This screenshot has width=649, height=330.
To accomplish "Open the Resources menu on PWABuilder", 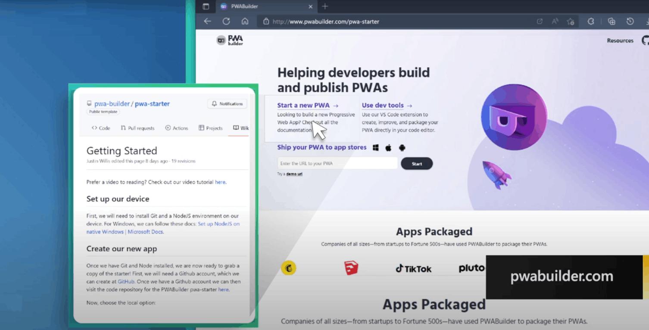I will coord(620,40).
